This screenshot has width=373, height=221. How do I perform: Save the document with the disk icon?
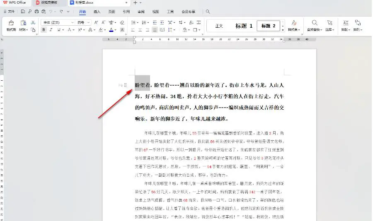pos(23,12)
